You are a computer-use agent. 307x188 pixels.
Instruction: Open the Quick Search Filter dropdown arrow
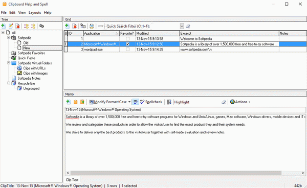182,26
